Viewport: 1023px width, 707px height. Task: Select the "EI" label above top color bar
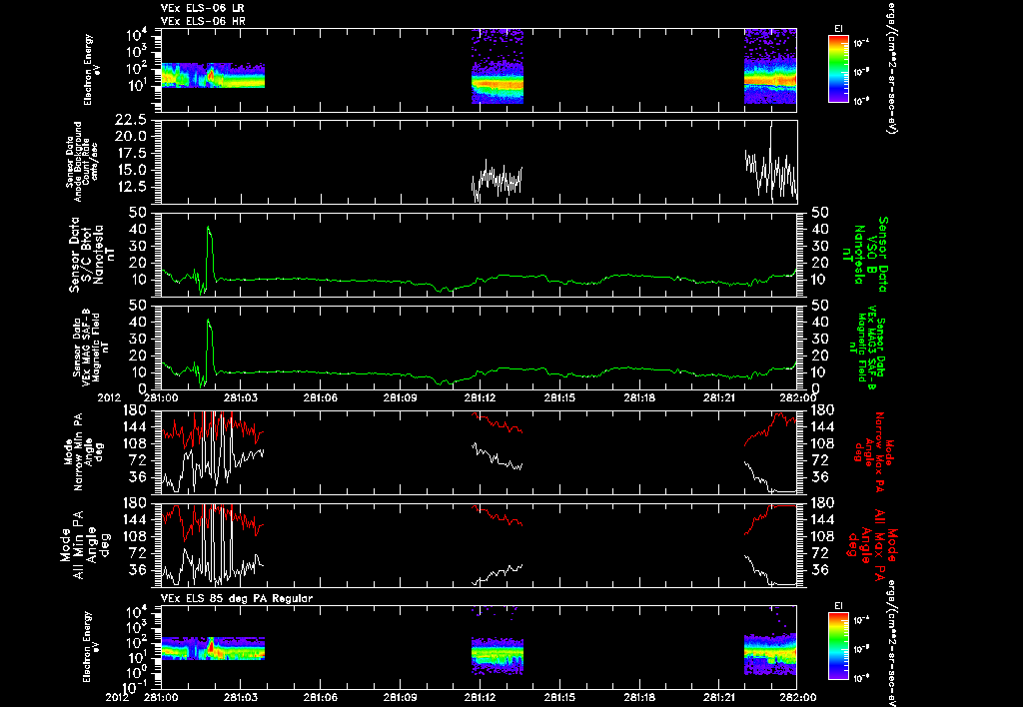838,29
